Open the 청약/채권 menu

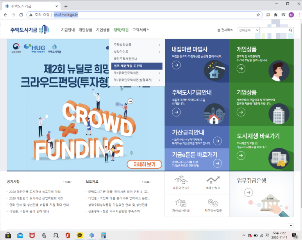pyautogui.click(x=121, y=30)
